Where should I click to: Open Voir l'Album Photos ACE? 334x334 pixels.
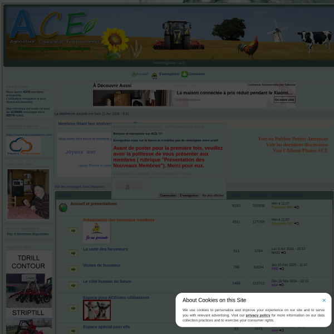click(301, 151)
